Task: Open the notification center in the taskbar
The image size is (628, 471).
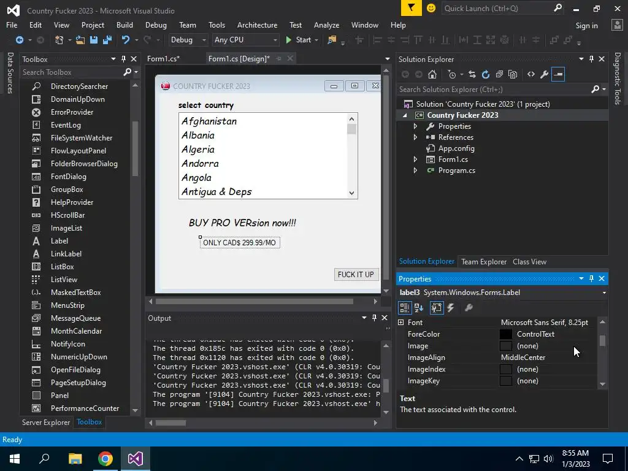Action: 608,459
